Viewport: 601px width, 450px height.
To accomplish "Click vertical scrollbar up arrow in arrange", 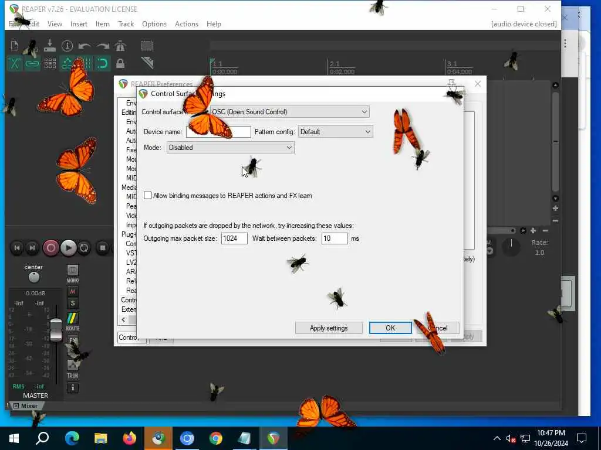I will pos(555,85).
